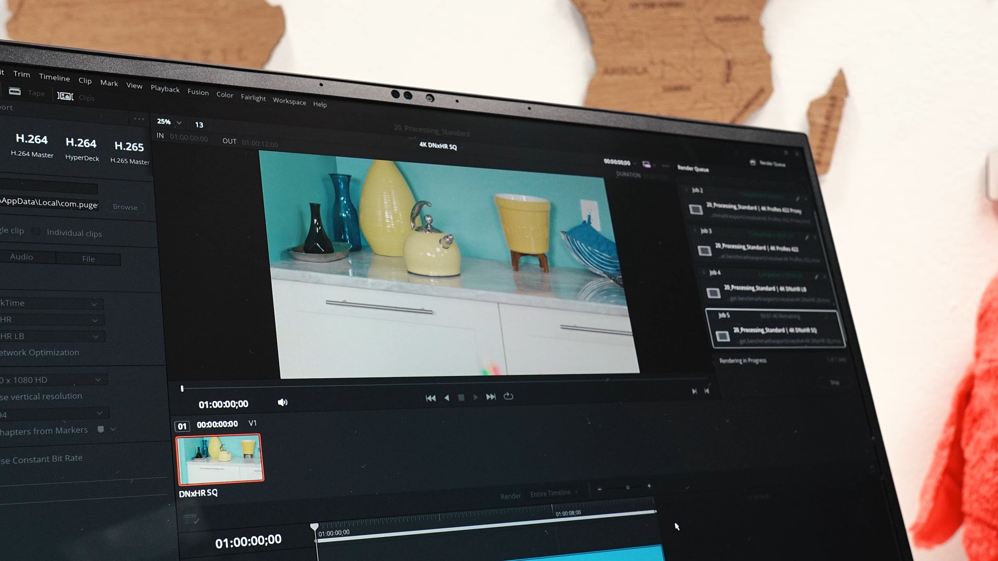Click the viewer mode icon beside duration
This screenshot has height=561, width=998.
click(646, 164)
